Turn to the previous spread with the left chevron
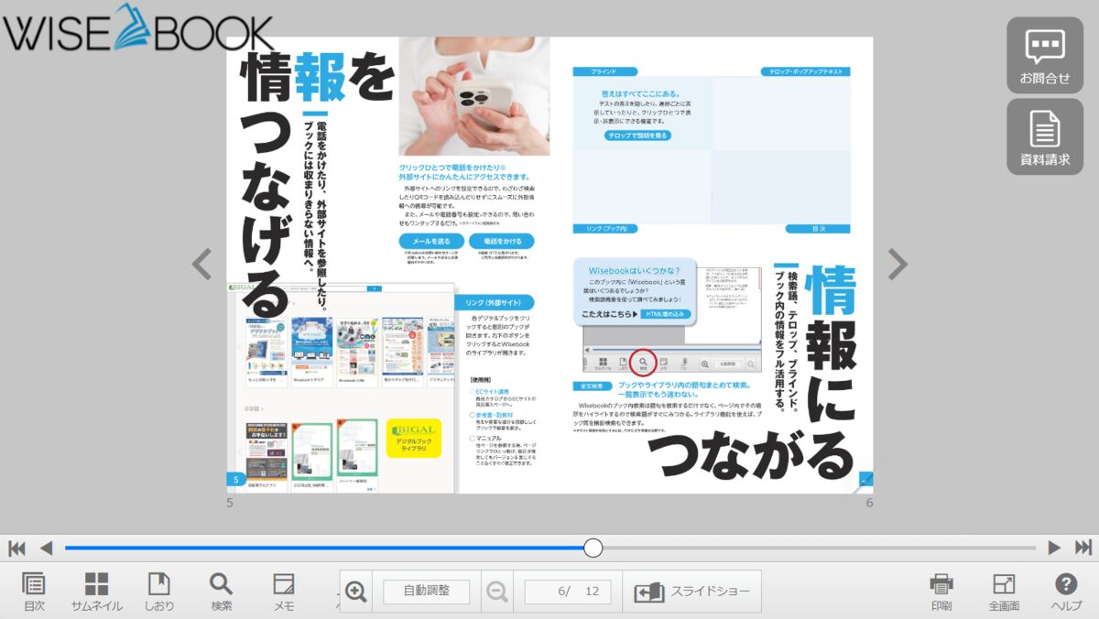Viewport: 1099px width, 619px height. point(201,265)
